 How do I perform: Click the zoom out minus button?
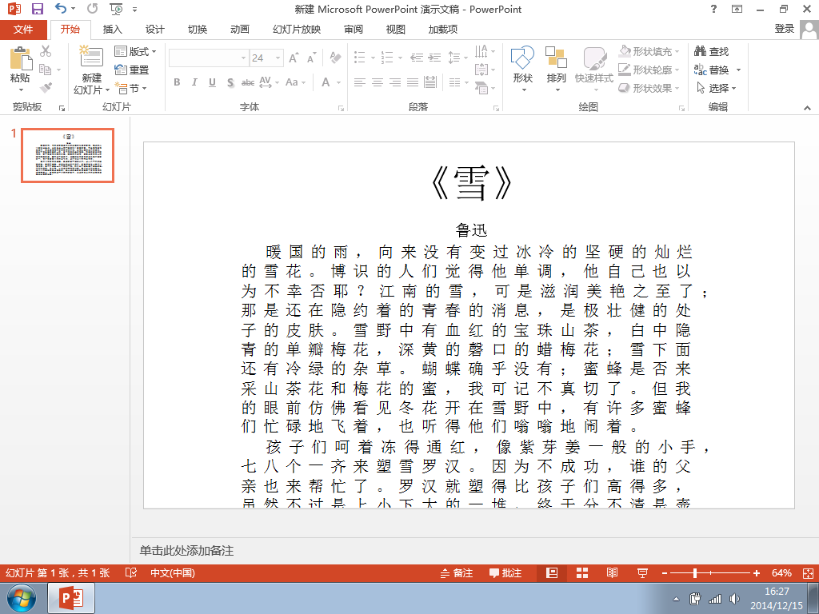pyautogui.click(x=665, y=573)
